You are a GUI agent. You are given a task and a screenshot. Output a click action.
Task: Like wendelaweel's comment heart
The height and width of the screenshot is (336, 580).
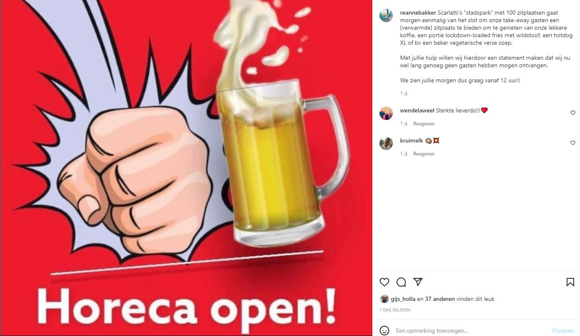(x=573, y=113)
